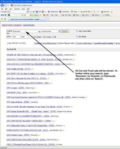This screenshot has height=149, width=120.
Task: Select the 'all' radio button
Action: [x=53, y=37]
